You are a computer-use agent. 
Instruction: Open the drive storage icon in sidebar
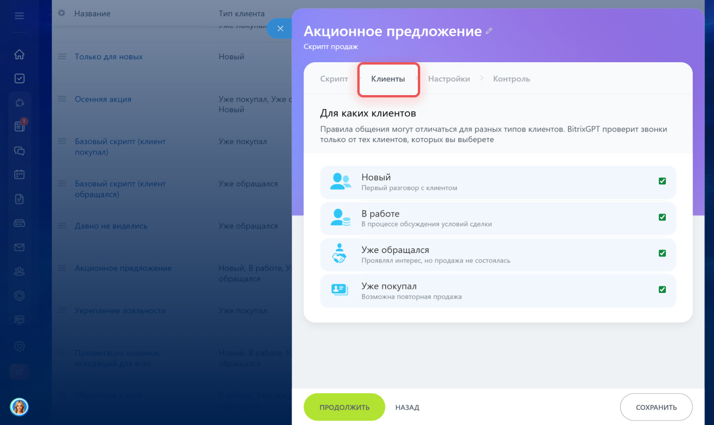point(19,223)
